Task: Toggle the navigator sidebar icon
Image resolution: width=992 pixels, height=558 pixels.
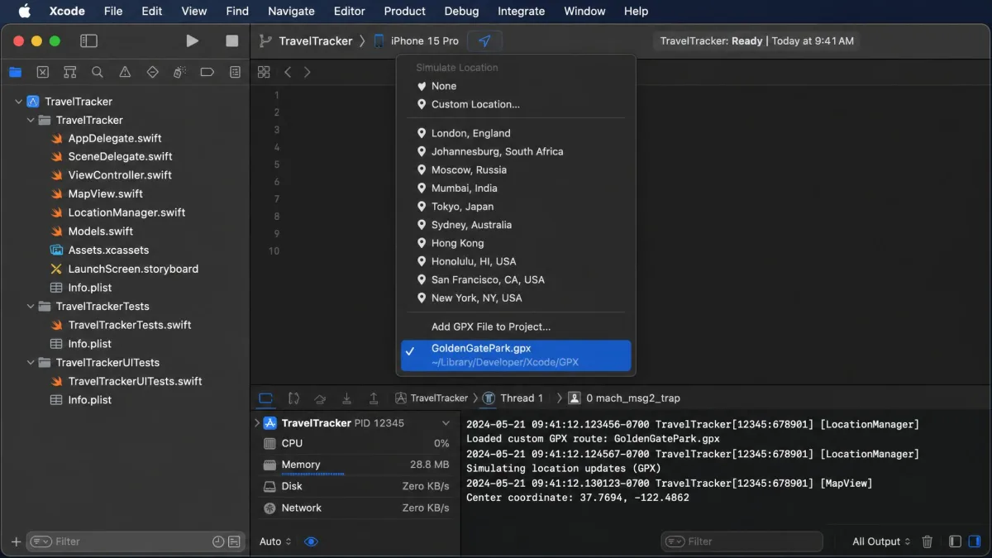Action: pyautogui.click(x=88, y=41)
